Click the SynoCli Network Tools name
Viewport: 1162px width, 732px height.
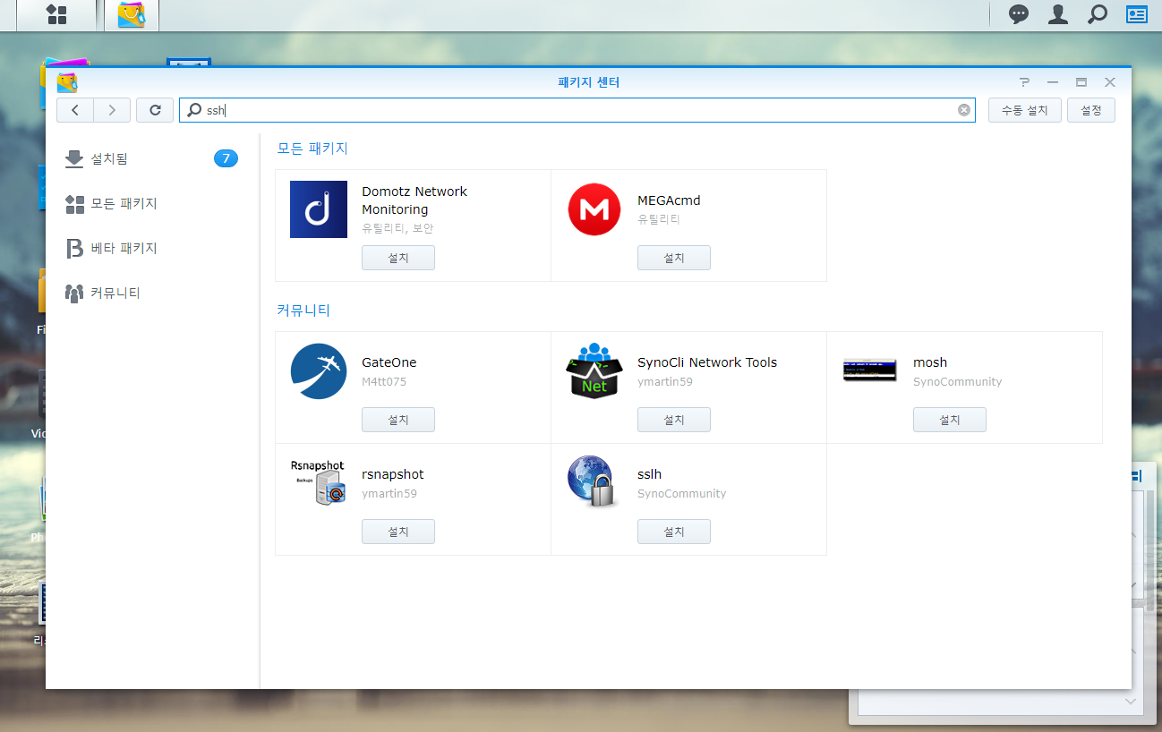[707, 362]
